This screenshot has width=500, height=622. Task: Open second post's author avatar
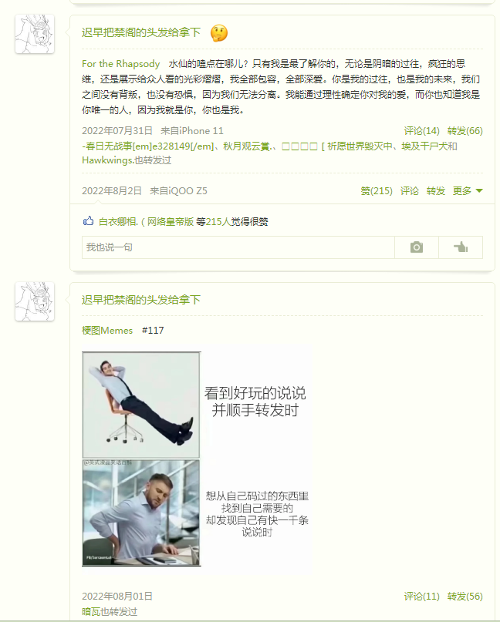pos(35,301)
